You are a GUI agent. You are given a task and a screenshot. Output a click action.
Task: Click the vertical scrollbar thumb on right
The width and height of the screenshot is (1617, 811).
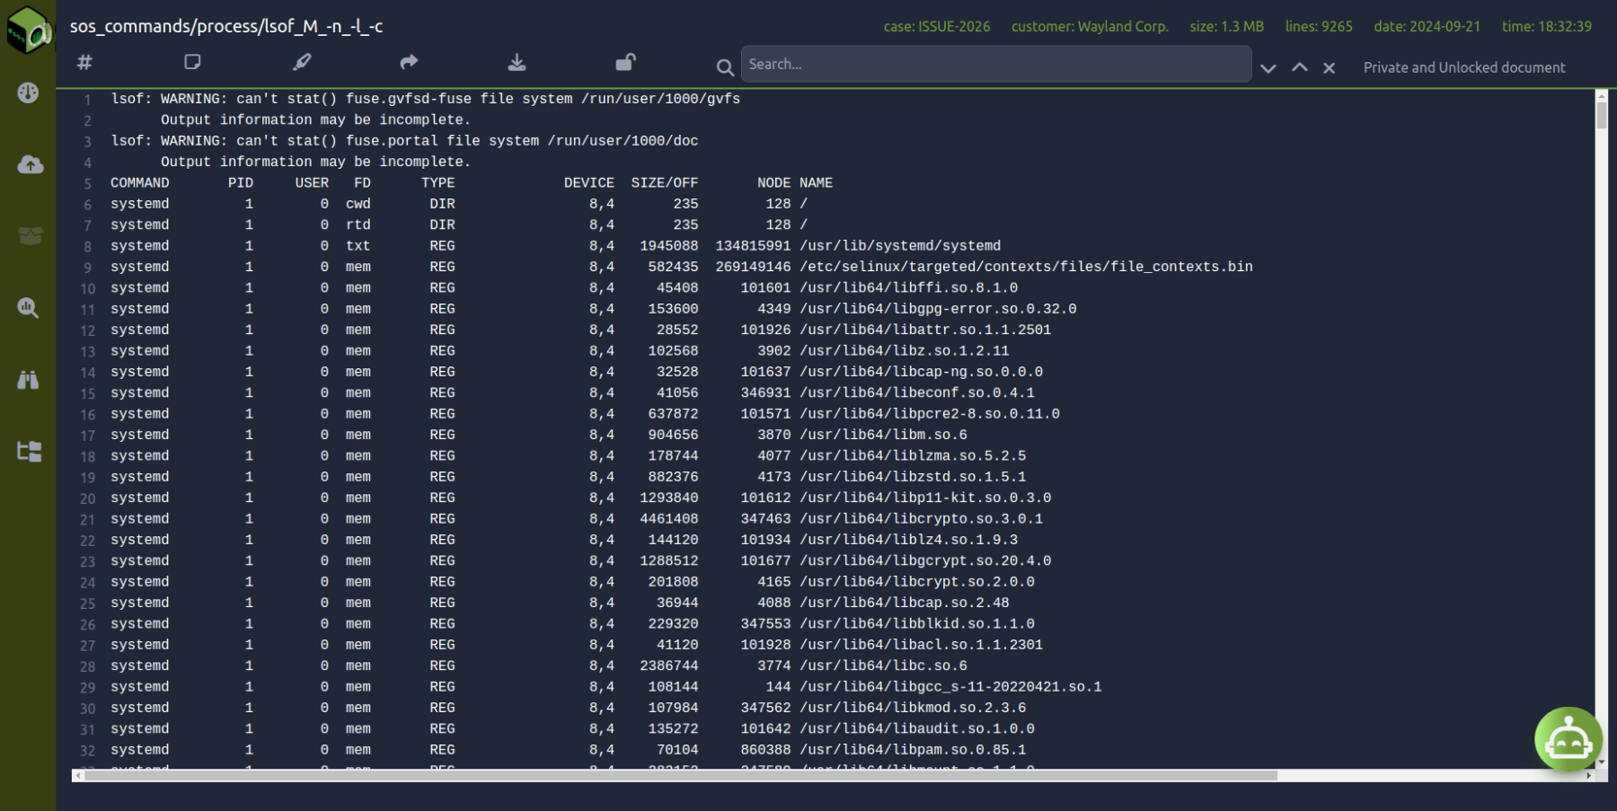(1601, 116)
